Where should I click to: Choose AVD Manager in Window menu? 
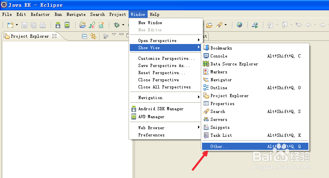click(x=166, y=117)
